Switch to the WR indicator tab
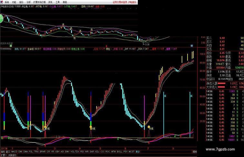Viewport: 244px width, 157px height. 87,152
